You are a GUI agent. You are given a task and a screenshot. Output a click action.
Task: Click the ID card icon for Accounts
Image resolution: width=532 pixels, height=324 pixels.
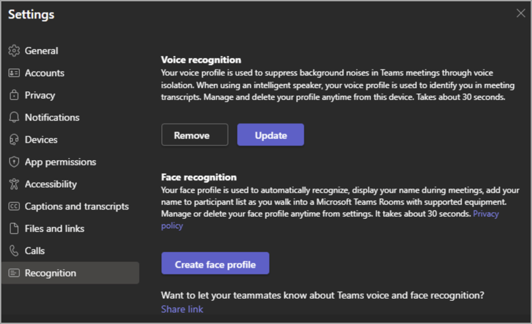13,73
